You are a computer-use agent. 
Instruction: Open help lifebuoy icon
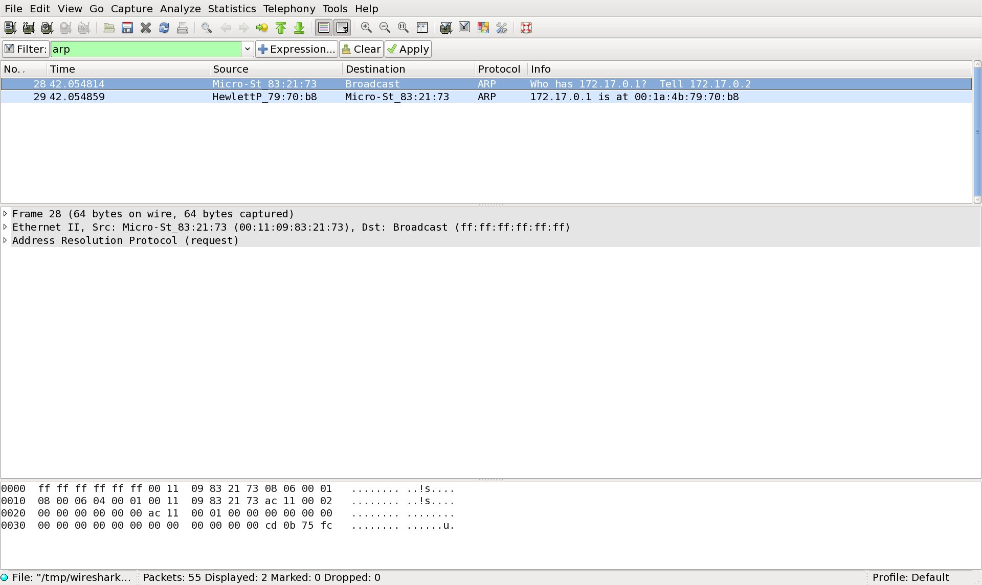pyautogui.click(x=526, y=28)
